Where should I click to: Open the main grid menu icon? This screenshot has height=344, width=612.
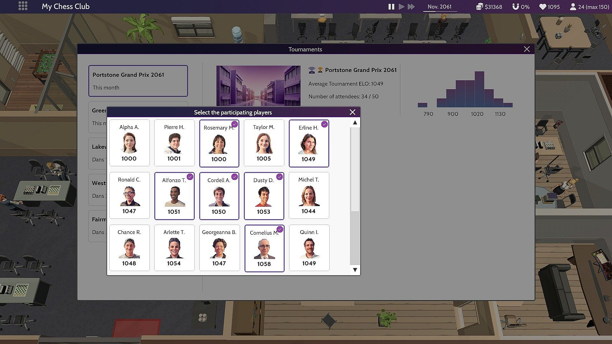[x=23, y=6]
